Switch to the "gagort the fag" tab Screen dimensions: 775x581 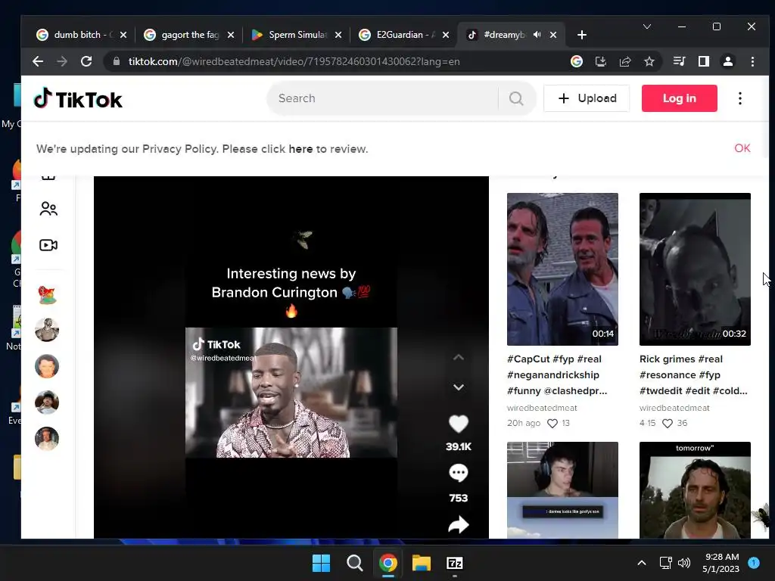tap(189, 35)
